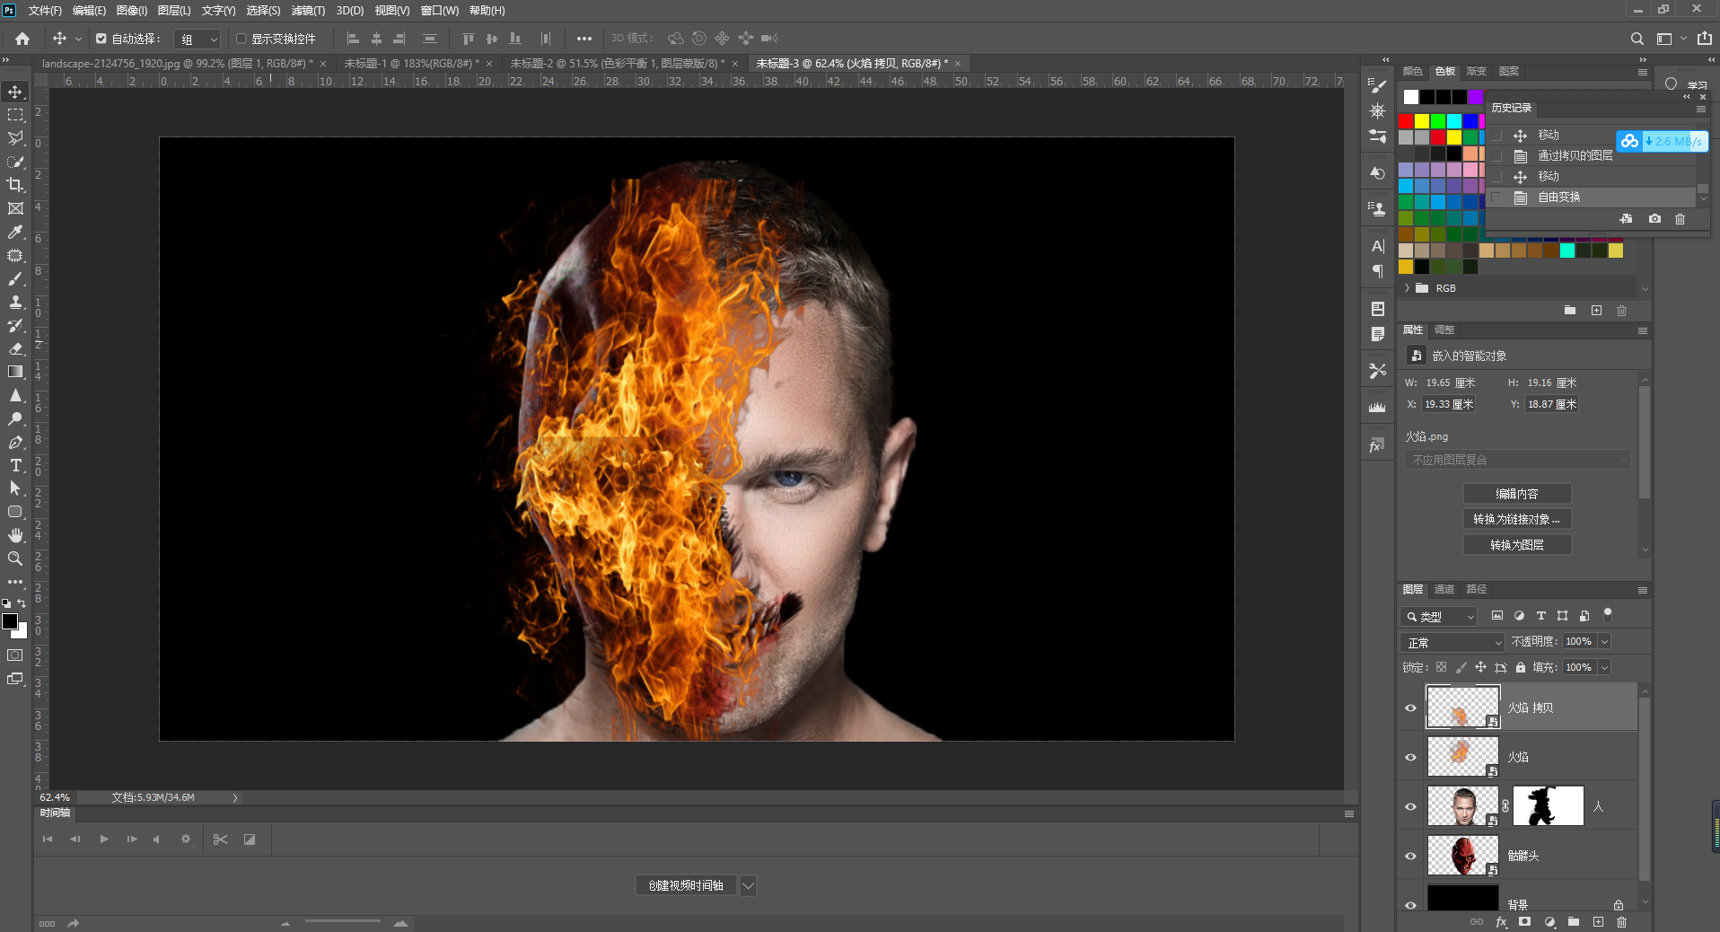Hide the 火焰 layer eye icon
Viewport: 1720px width, 932px height.
click(x=1410, y=757)
